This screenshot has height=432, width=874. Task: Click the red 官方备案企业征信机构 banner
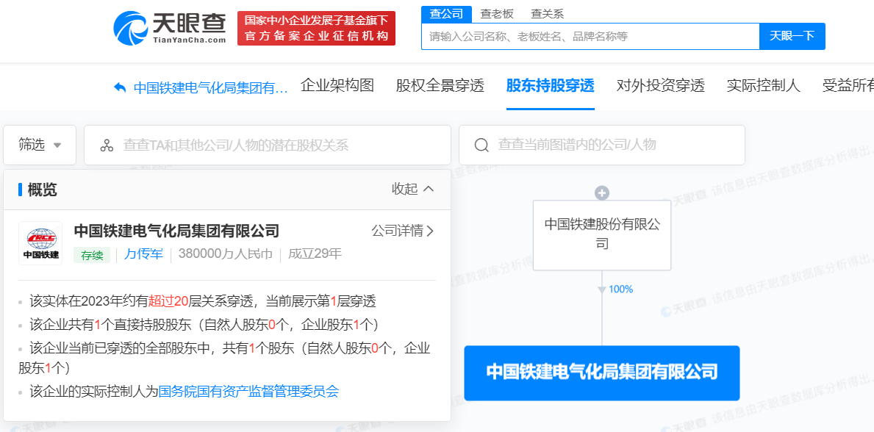point(316,28)
